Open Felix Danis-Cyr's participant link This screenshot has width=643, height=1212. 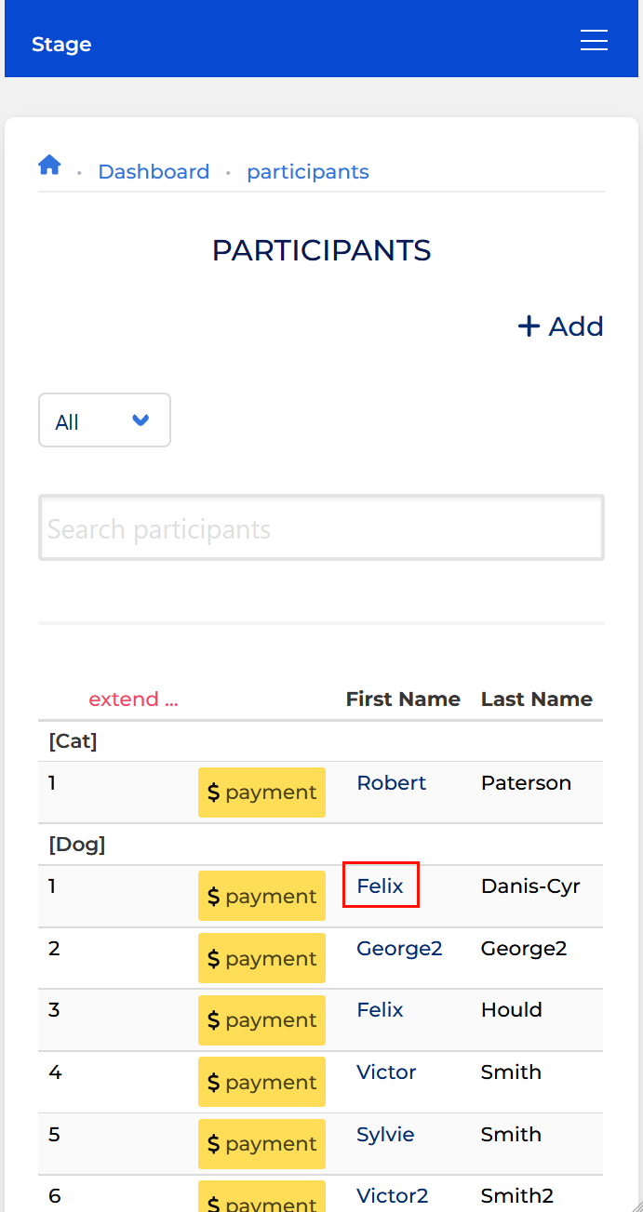[x=381, y=886]
